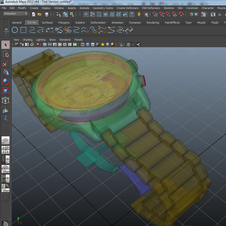
Task: Switch to perspective/outliner layout
Action: click(x=6, y=159)
